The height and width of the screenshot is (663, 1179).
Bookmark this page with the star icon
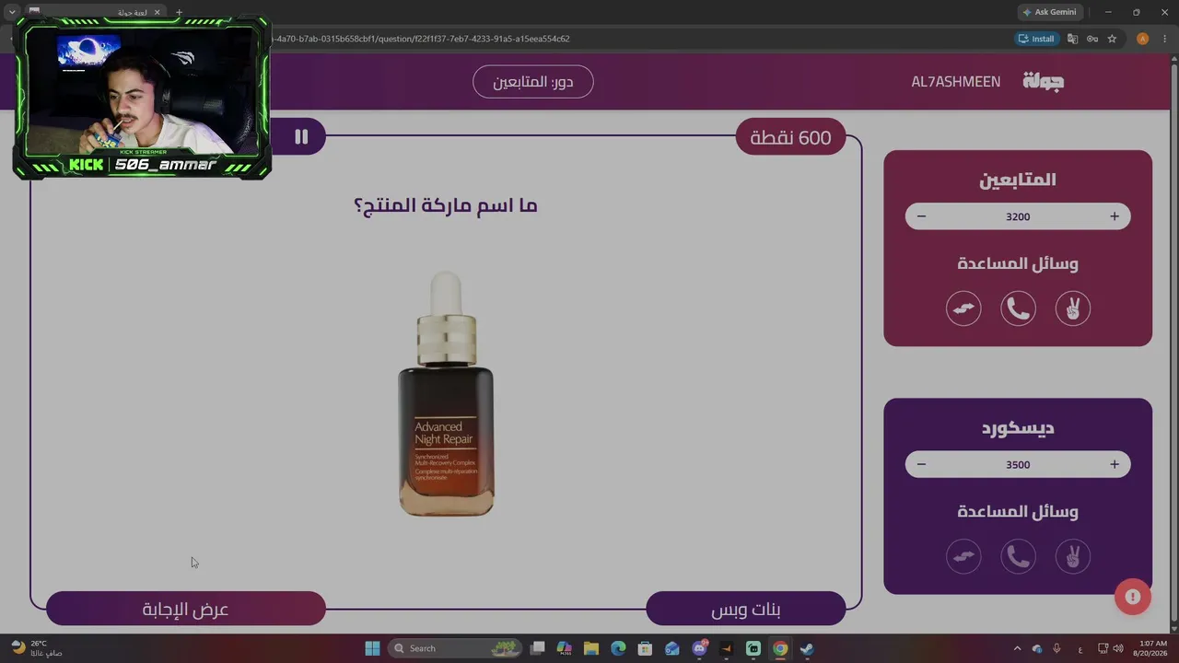click(x=1112, y=39)
